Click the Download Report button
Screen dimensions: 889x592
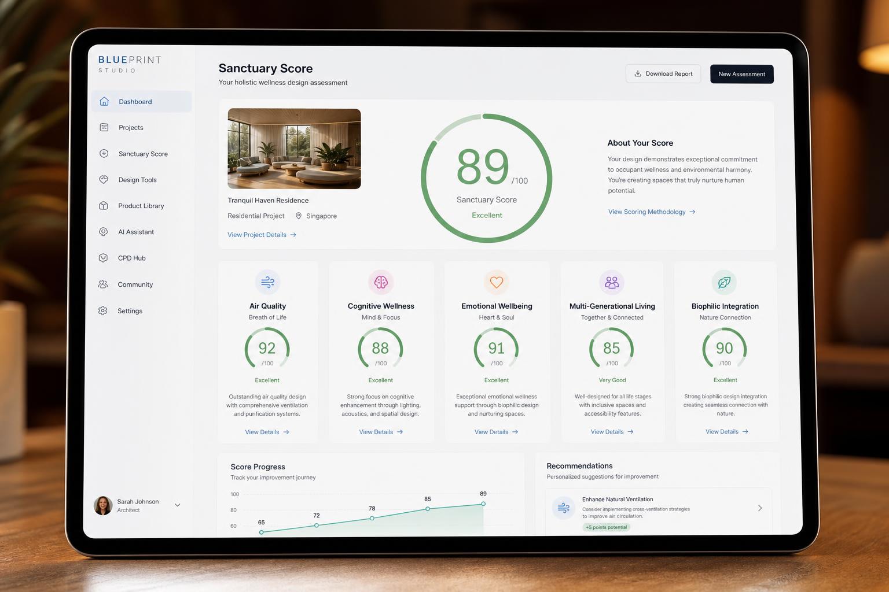[663, 73]
